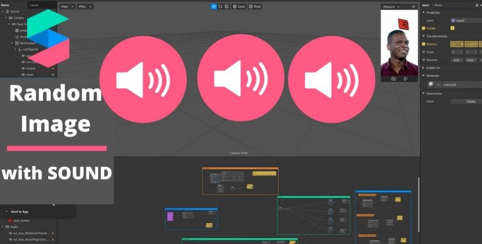Viewport: 482px width, 244px height.
Task: Open the material0 dropdown arrow
Action: coord(438,84)
